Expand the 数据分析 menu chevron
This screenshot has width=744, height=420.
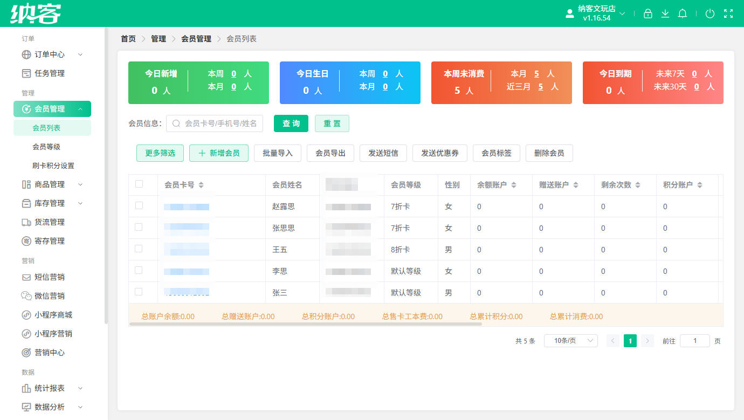click(80, 407)
